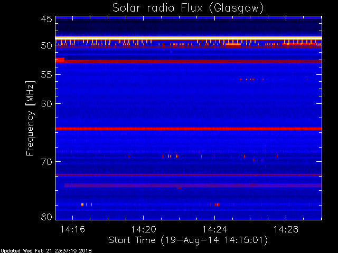This screenshot has width=338, height=253.
Task: Click the 80 frequency tick label
Action: point(46,217)
